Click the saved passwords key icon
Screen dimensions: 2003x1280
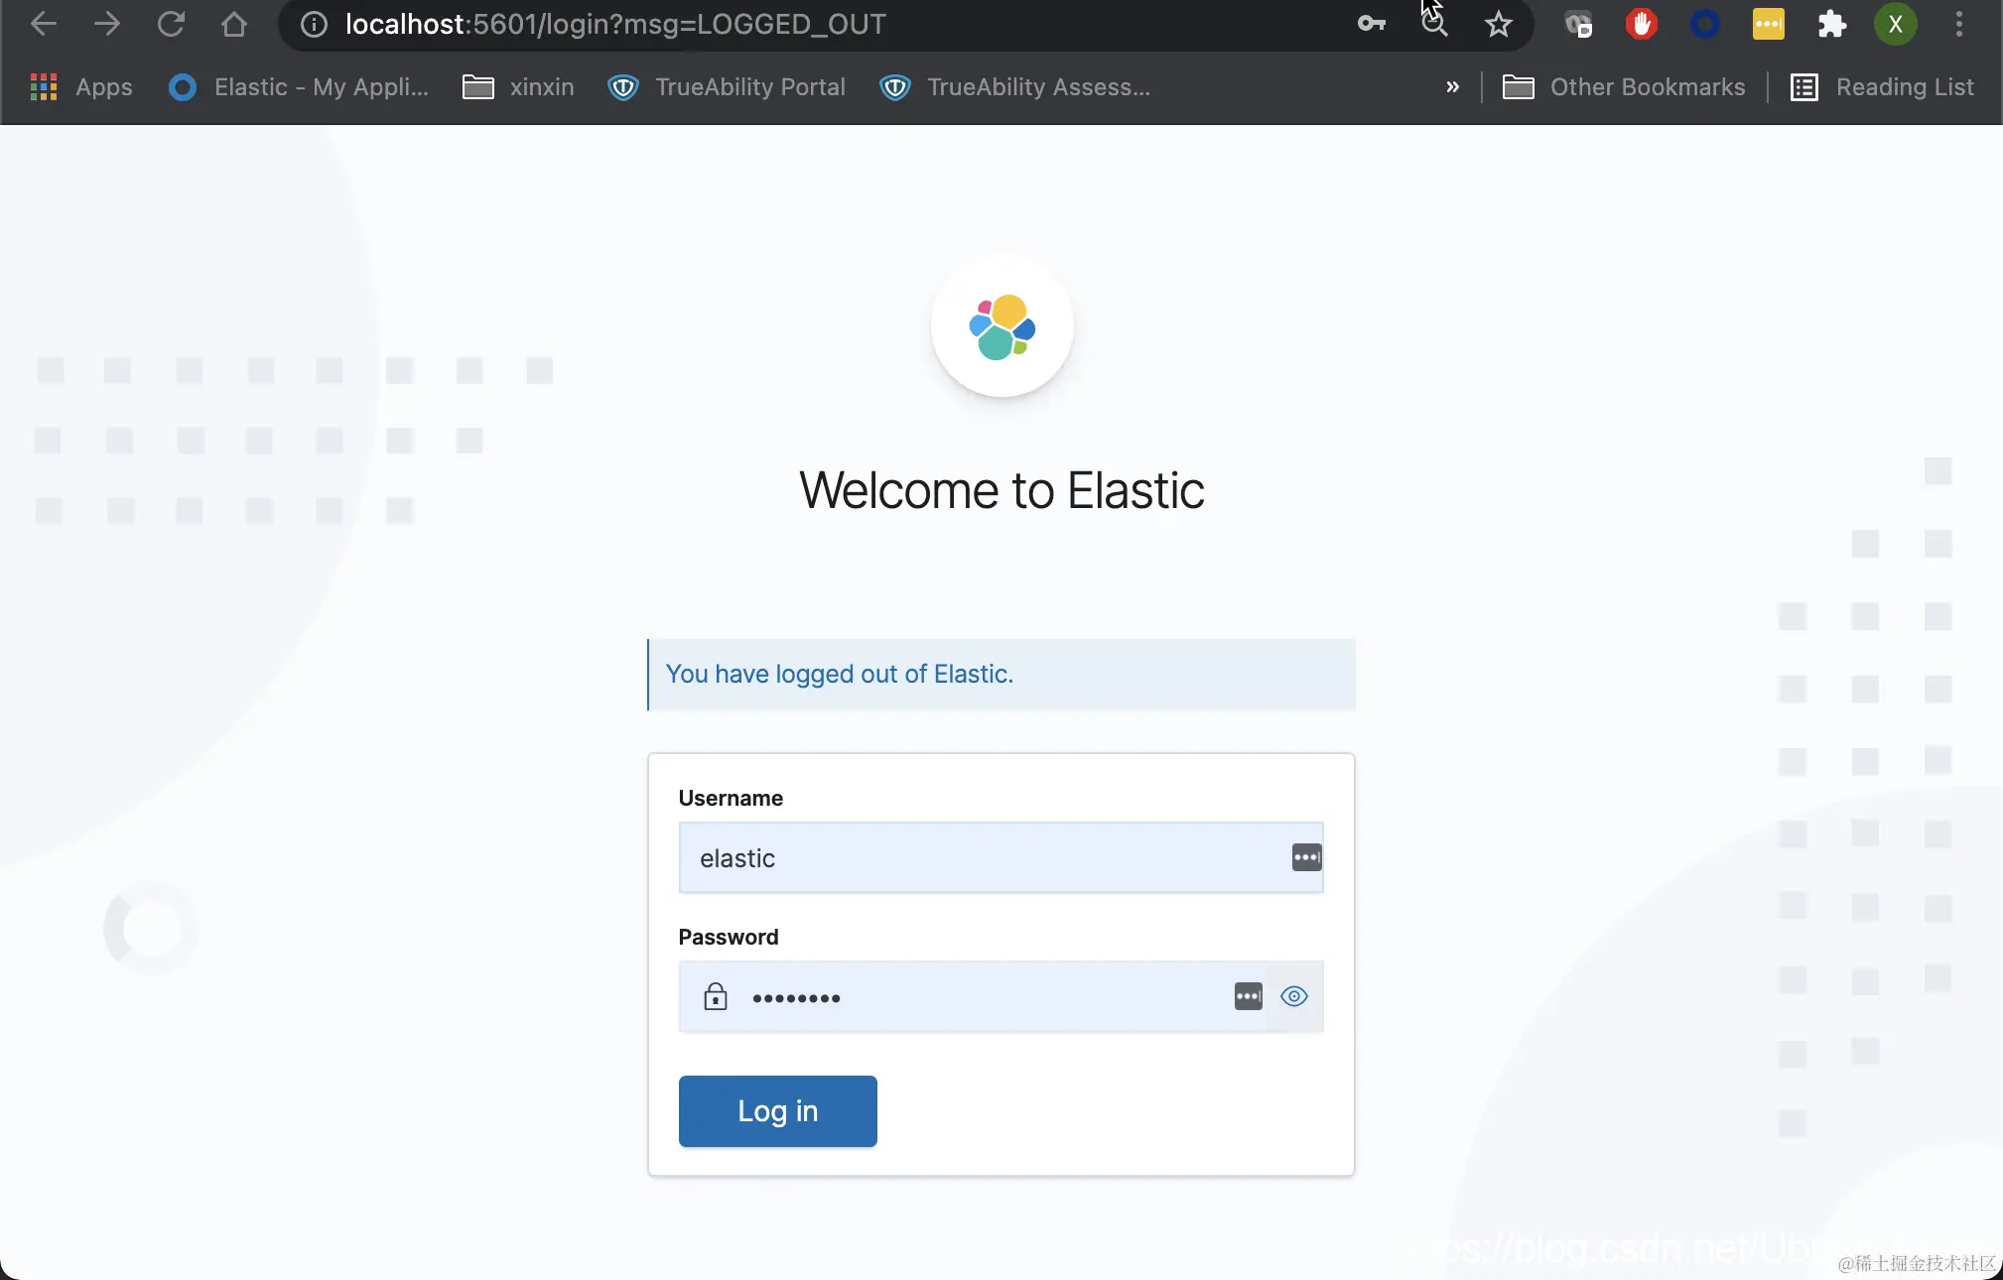click(x=1371, y=24)
